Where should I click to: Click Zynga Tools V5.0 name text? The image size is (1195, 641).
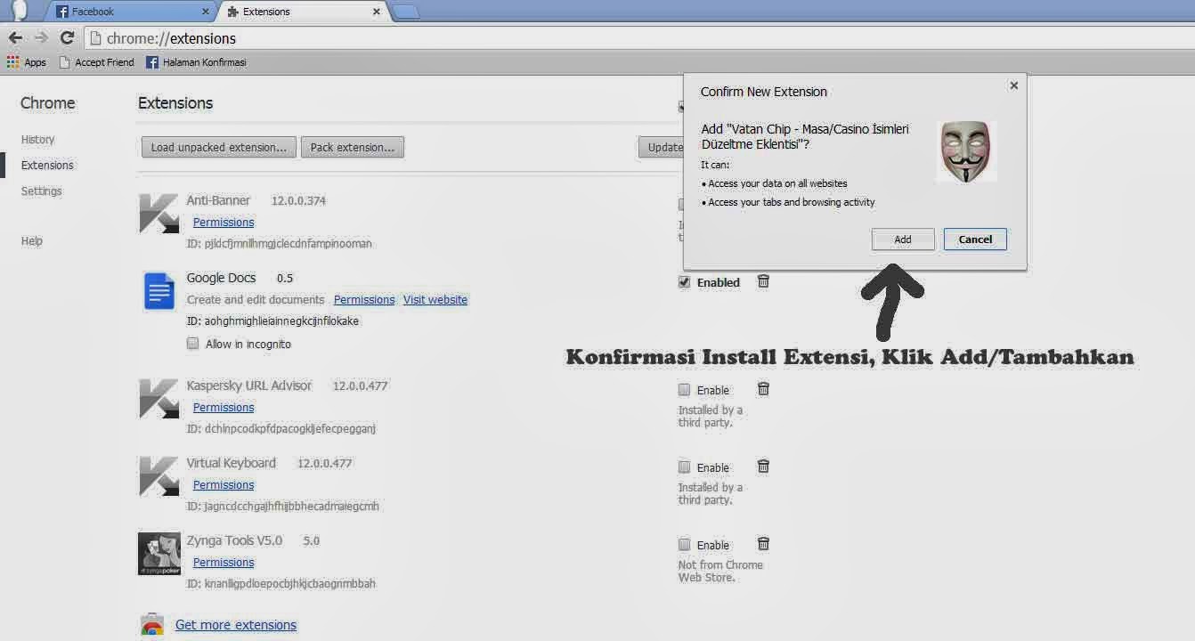coord(234,540)
